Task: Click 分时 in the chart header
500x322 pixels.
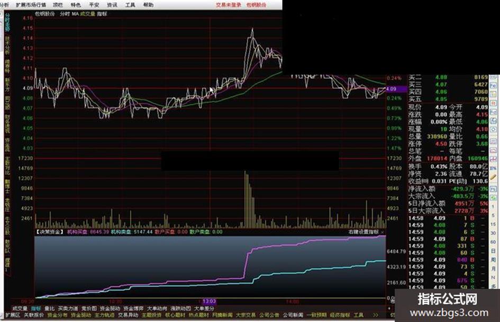Action: pyautogui.click(x=65, y=14)
